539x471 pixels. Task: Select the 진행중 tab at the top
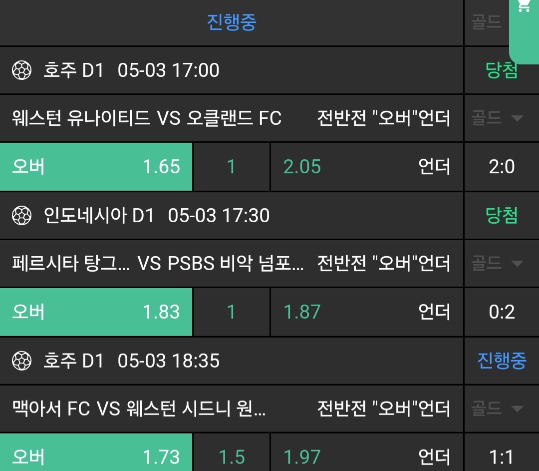[232, 22]
